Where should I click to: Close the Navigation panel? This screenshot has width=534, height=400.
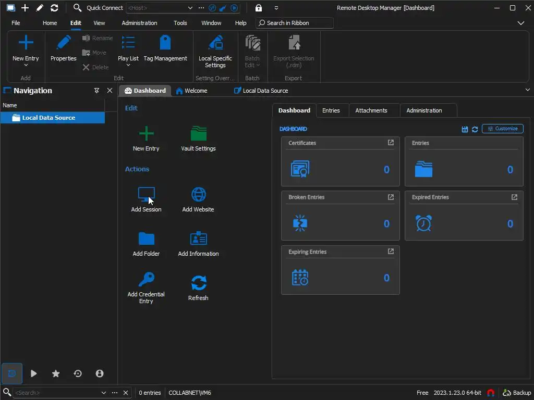[x=110, y=91]
